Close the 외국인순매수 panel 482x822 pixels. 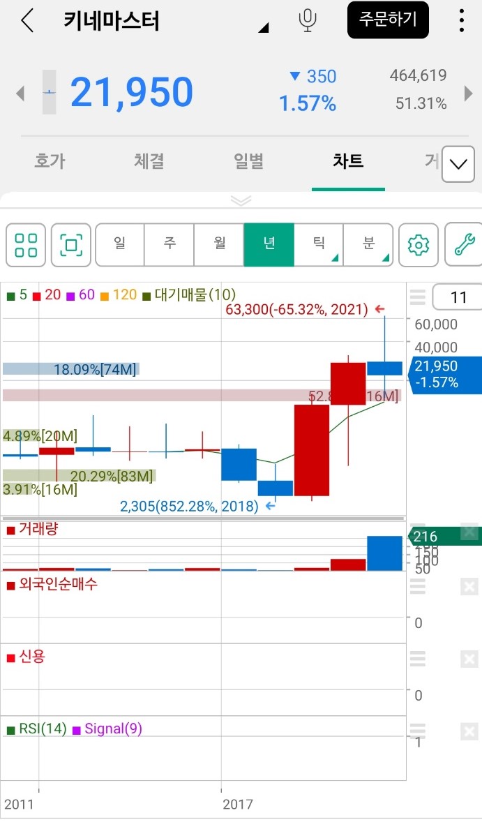469,587
